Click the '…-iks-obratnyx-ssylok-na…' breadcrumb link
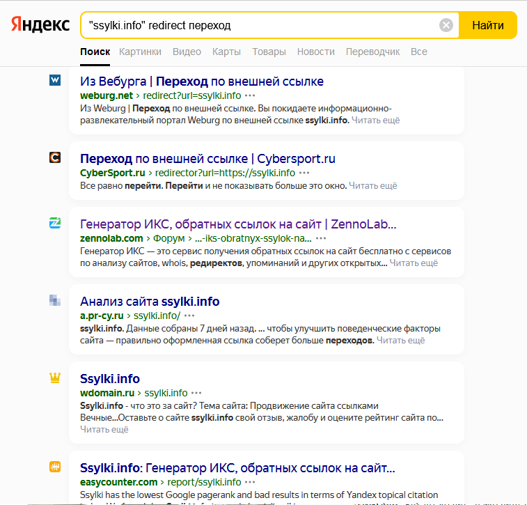The height and width of the screenshot is (505, 527). point(253,239)
